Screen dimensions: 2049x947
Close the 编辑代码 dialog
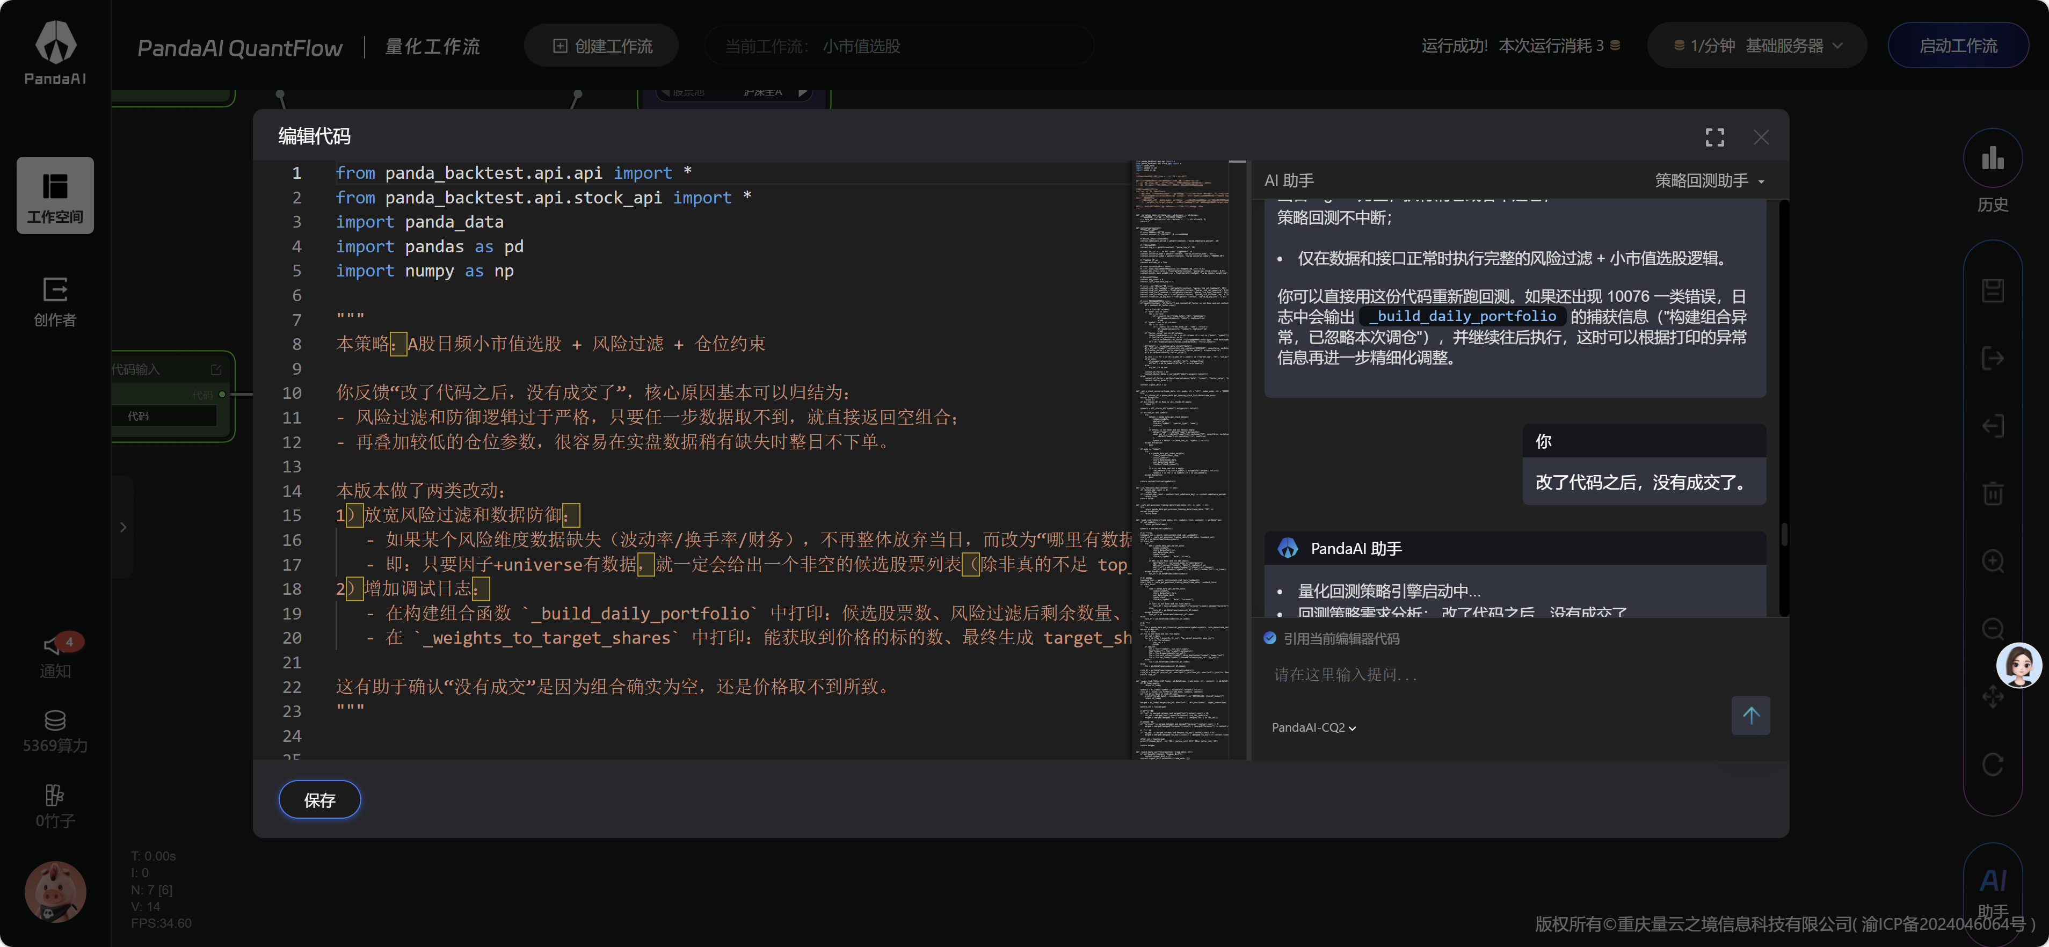click(x=1761, y=137)
